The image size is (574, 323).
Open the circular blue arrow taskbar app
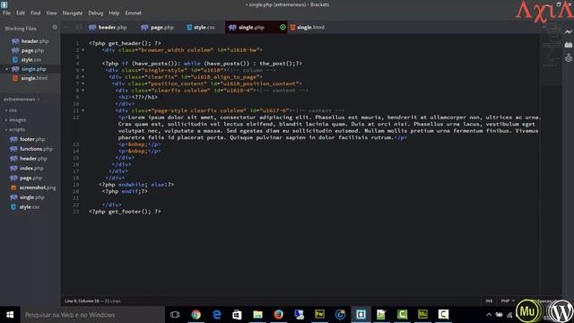click(x=340, y=314)
